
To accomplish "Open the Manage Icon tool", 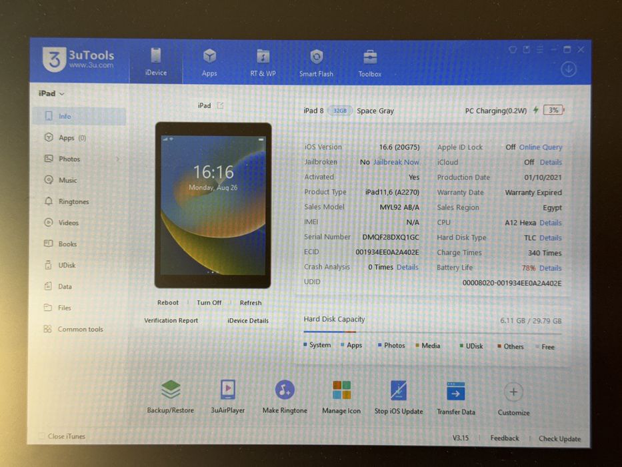I will pos(341,397).
